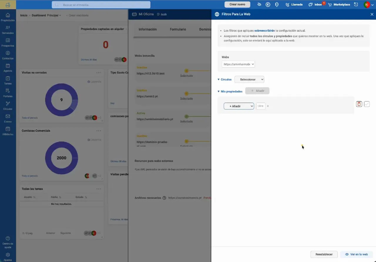Click Inicio in the breadcrumb
The image size is (376, 262).
point(24,15)
